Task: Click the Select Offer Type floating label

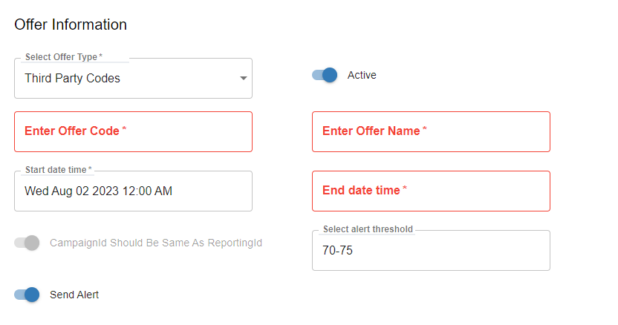Action: pyautogui.click(x=63, y=57)
